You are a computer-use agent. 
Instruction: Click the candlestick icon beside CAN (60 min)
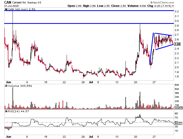click(x=6, y=9)
